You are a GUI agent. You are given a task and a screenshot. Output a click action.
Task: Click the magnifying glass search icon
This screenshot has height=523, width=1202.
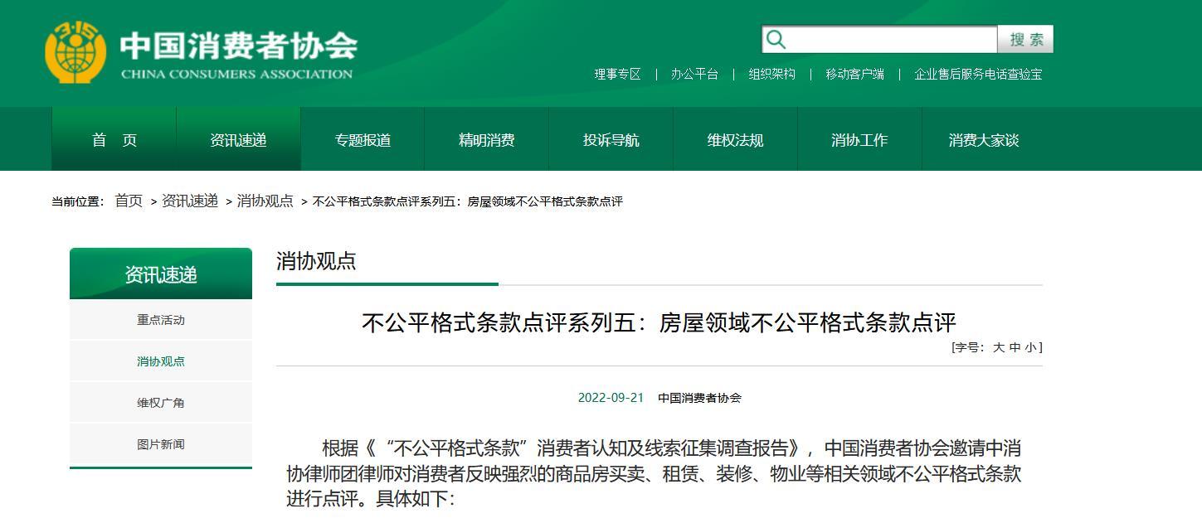776,38
